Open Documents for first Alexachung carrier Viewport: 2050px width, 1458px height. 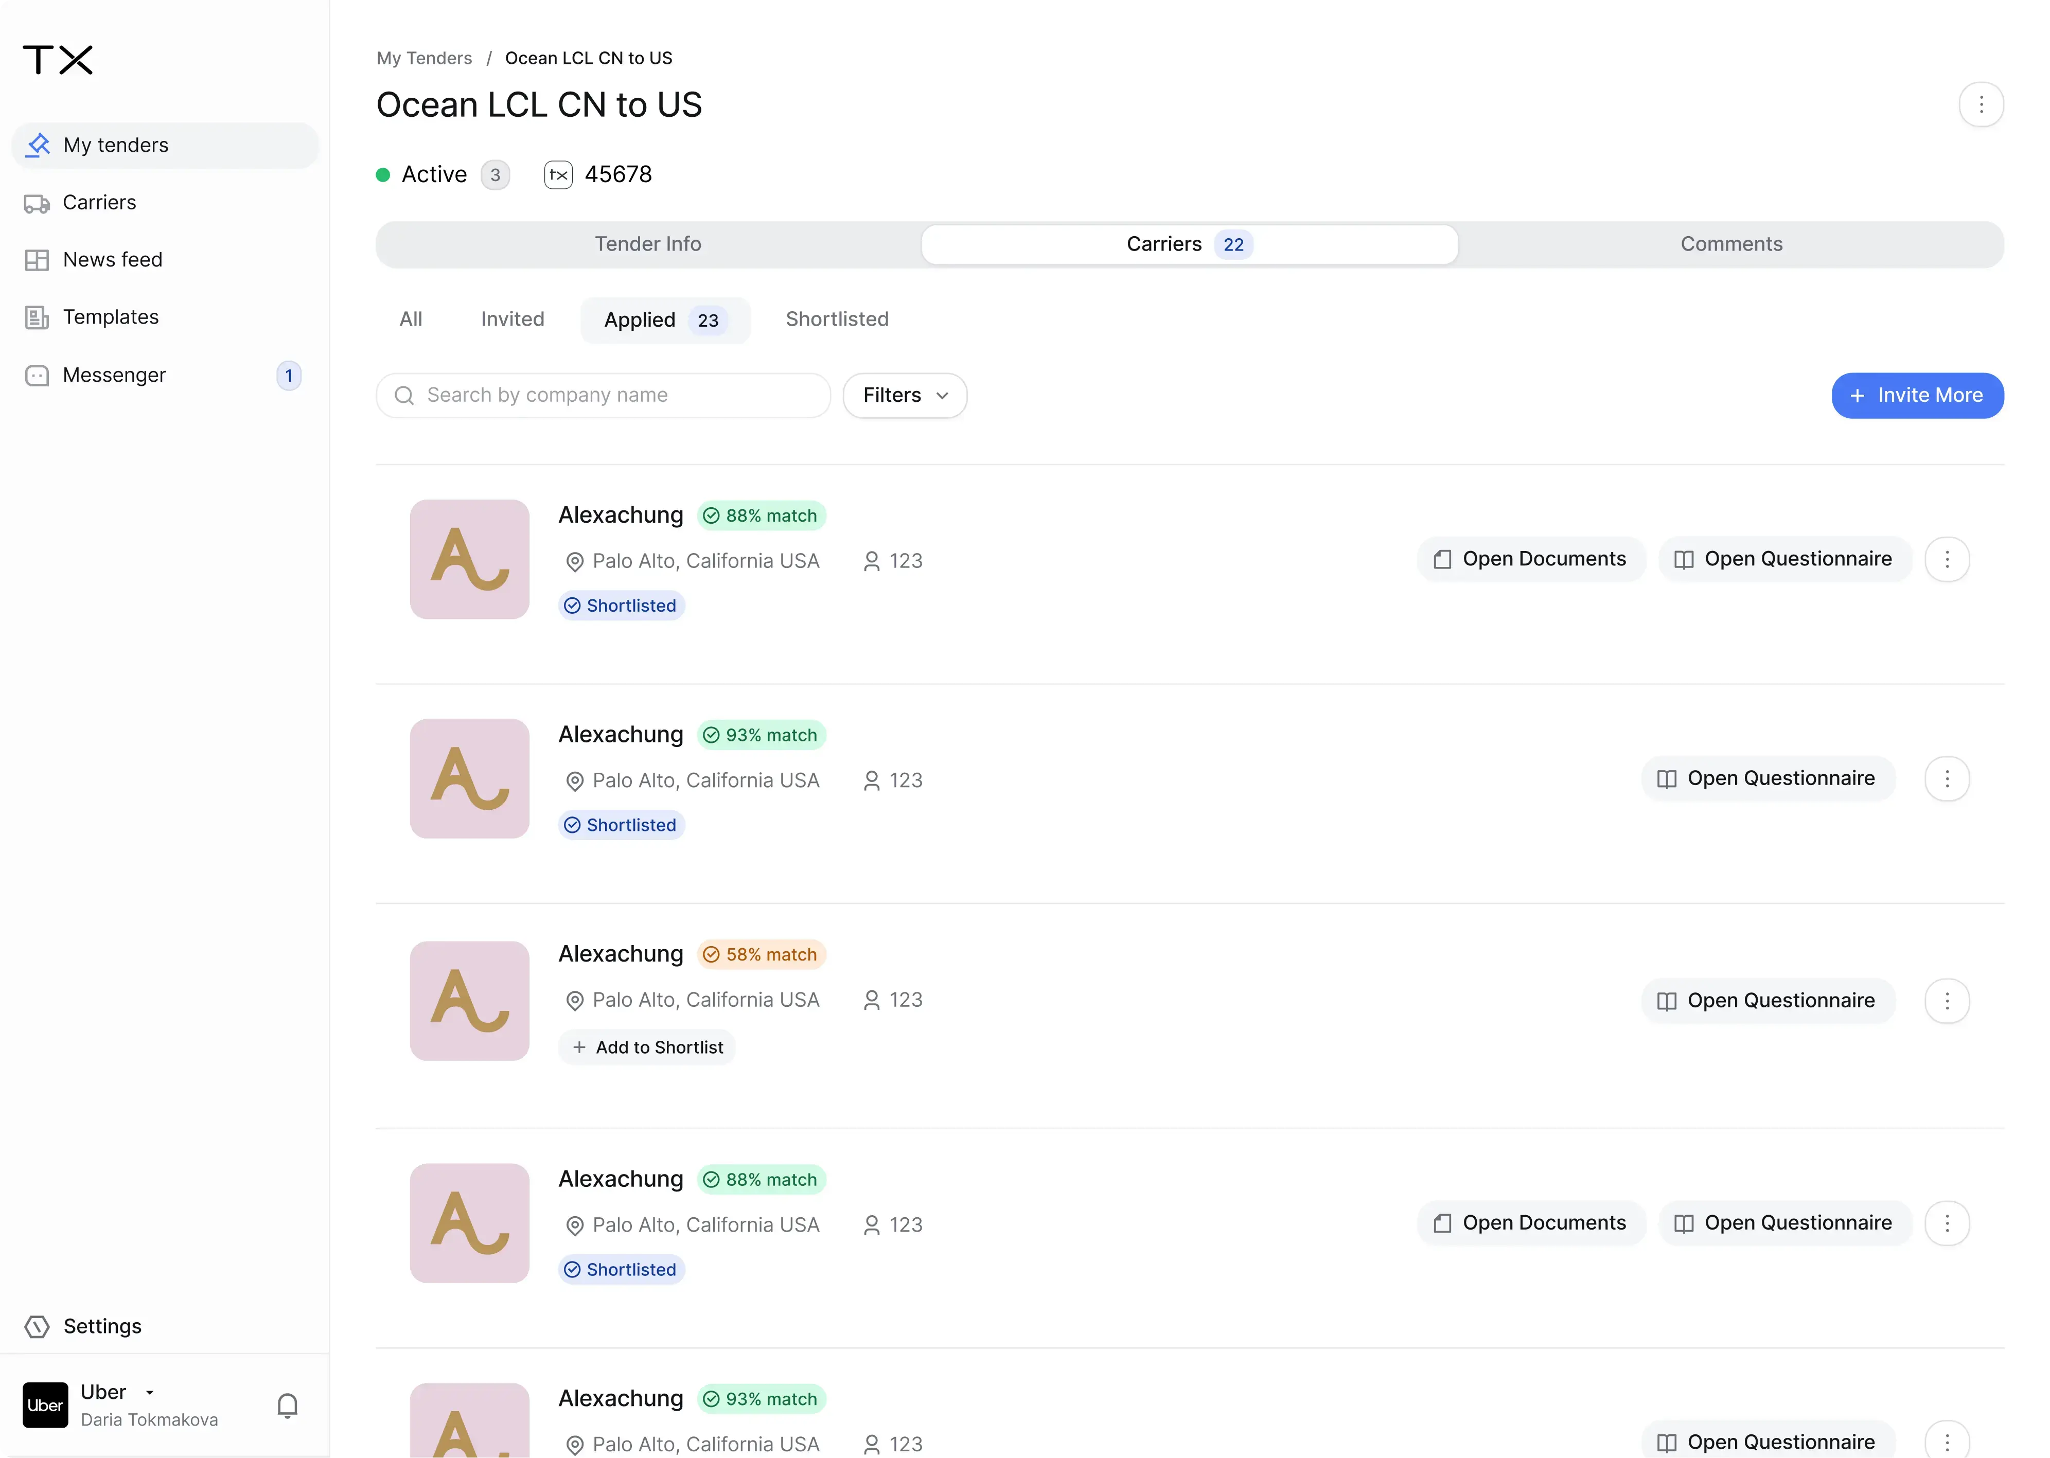pyautogui.click(x=1530, y=559)
